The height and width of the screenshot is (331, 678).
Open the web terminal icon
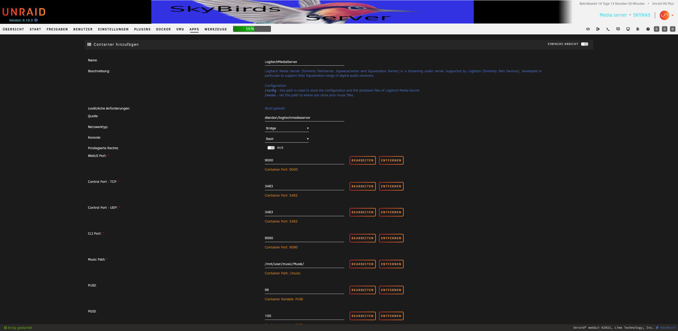coord(608,29)
